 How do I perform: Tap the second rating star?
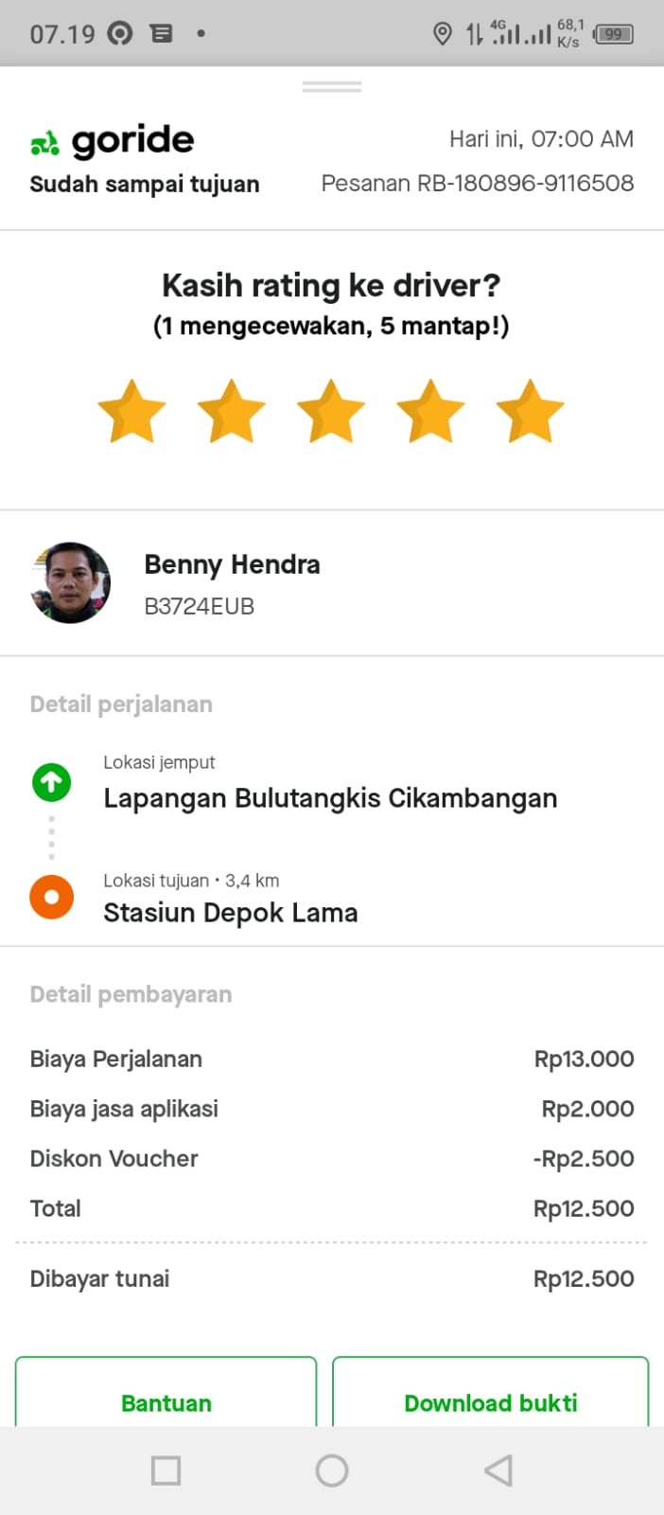pyautogui.click(x=232, y=412)
